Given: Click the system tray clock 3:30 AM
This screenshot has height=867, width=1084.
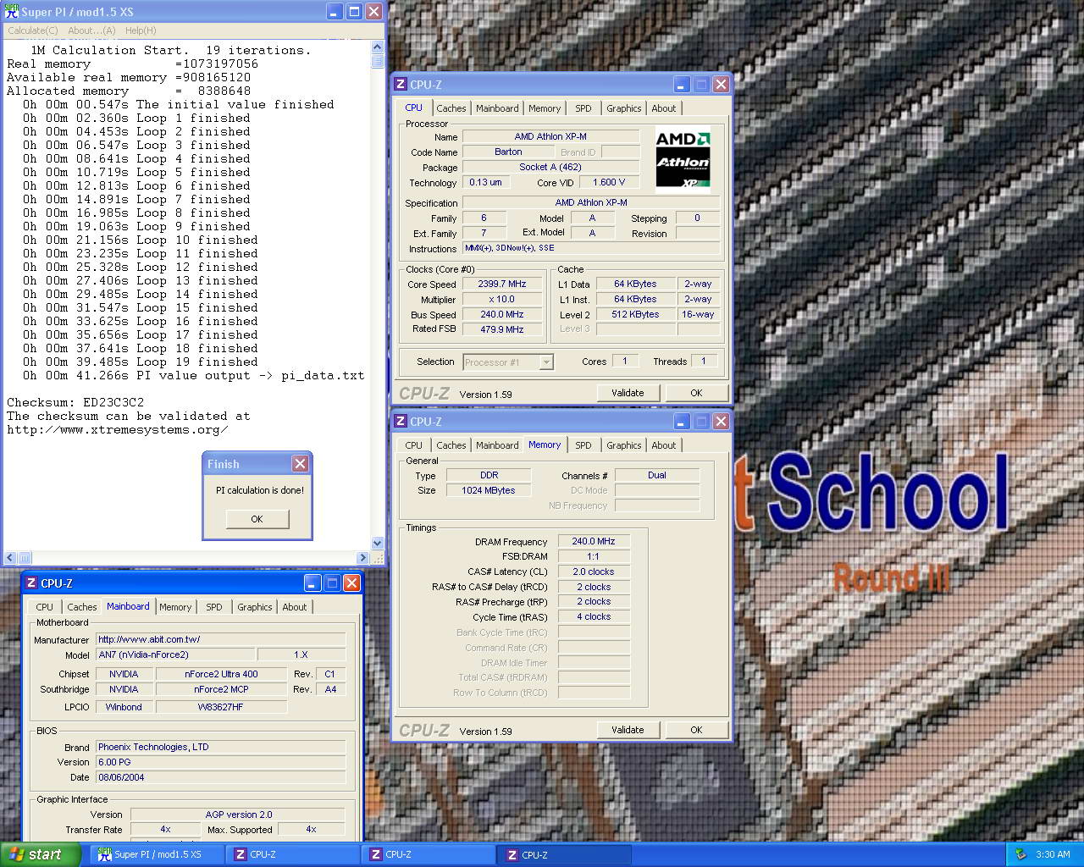Looking at the screenshot, I should click(x=1053, y=855).
